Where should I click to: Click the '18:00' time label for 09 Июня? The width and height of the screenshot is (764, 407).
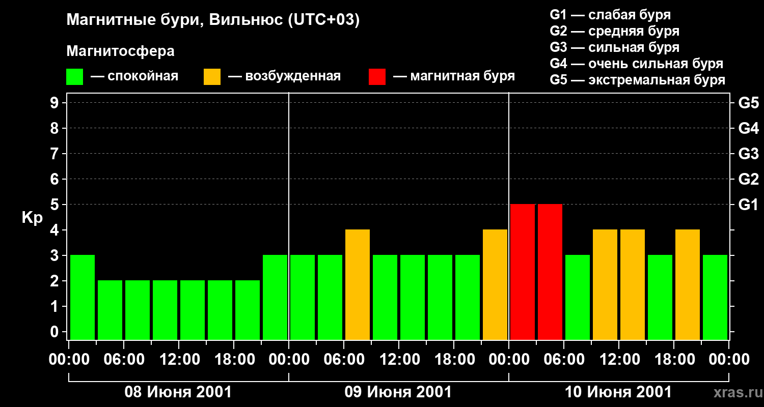(x=454, y=360)
